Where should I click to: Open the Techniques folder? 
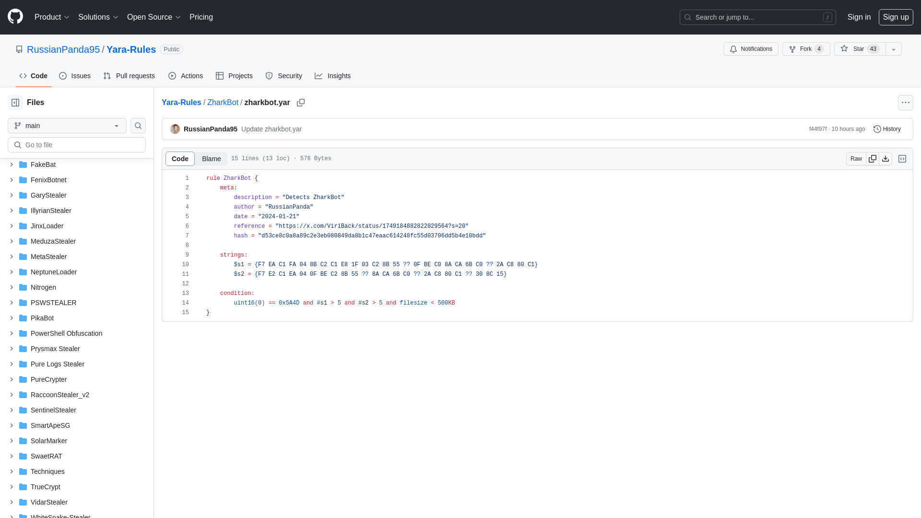[x=47, y=471]
